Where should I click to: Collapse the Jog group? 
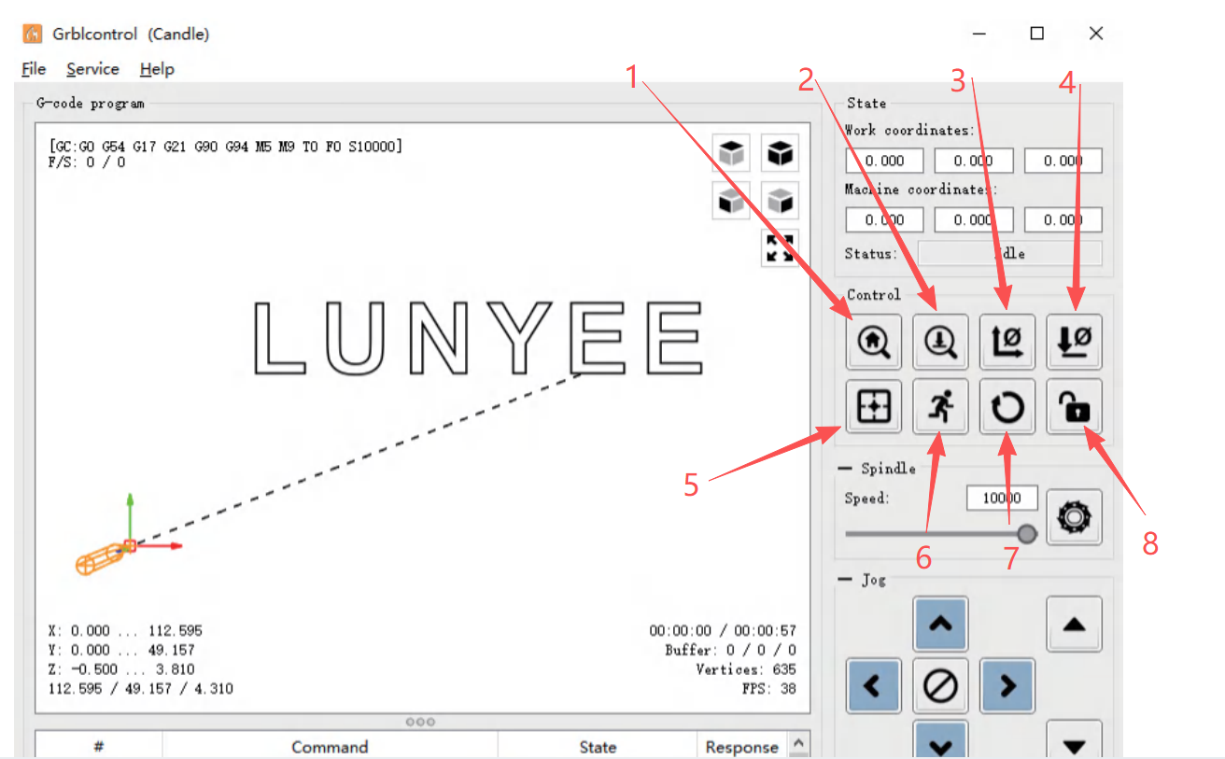click(x=846, y=580)
